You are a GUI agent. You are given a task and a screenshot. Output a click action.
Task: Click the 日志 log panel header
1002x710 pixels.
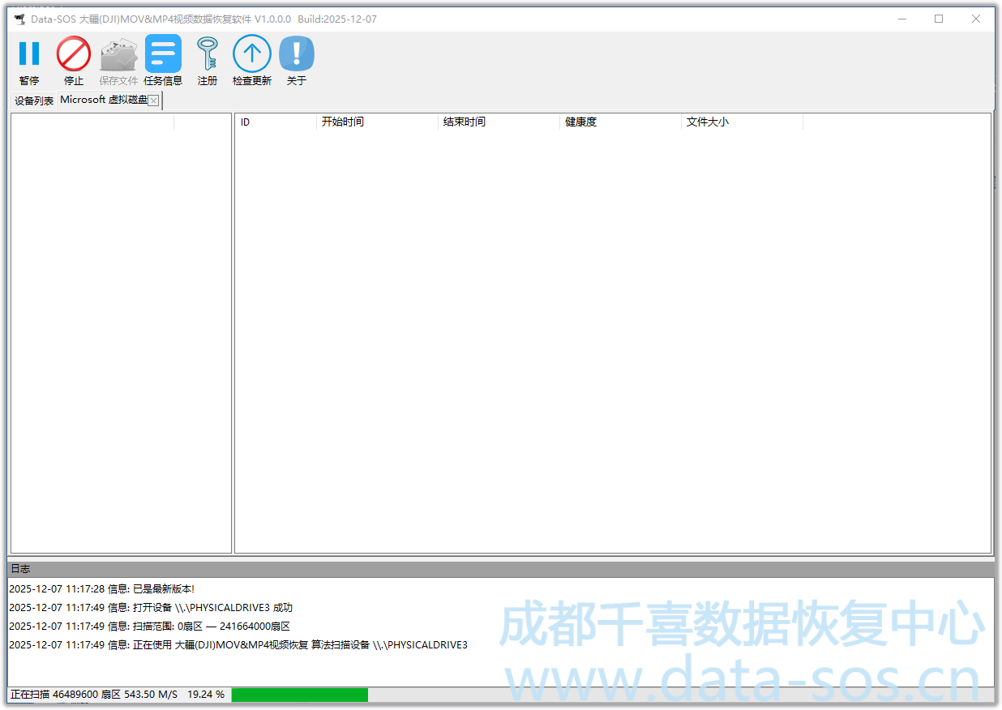tap(500, 569)
